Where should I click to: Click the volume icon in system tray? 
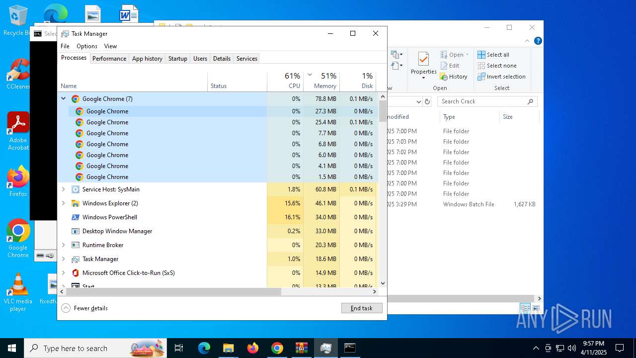pos(572,348)
